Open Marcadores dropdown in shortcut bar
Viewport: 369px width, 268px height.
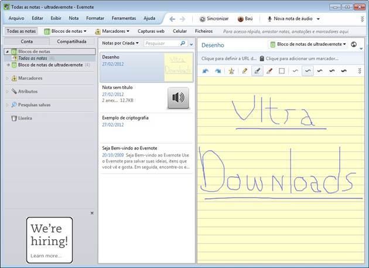click(x=112, y=31)
